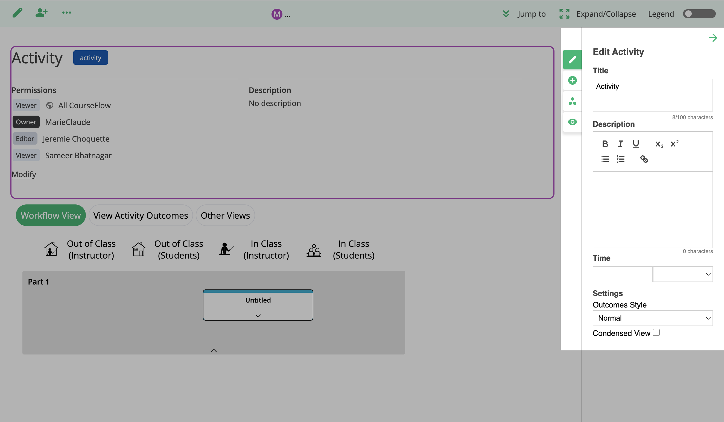Enable the Condensed View checkbox

pyautogui.click(x=656, y=332)
